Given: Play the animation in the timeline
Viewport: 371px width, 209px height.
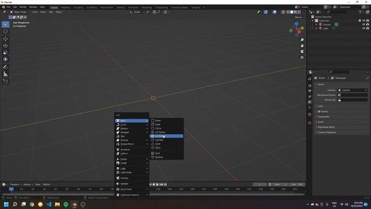Looking at the screenshot, I should [x=157, y=185].
